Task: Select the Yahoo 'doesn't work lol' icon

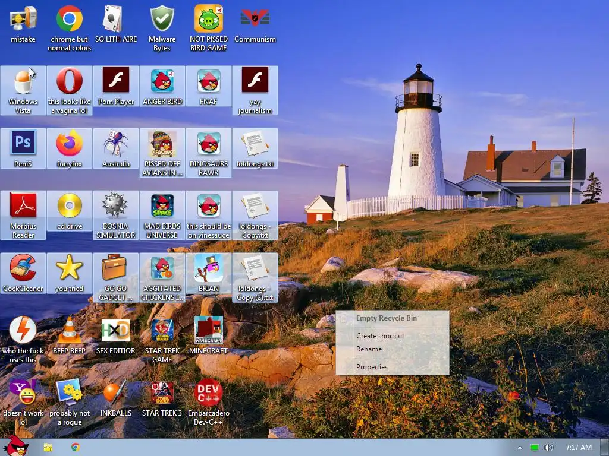Action: click(x=23, y=403)
